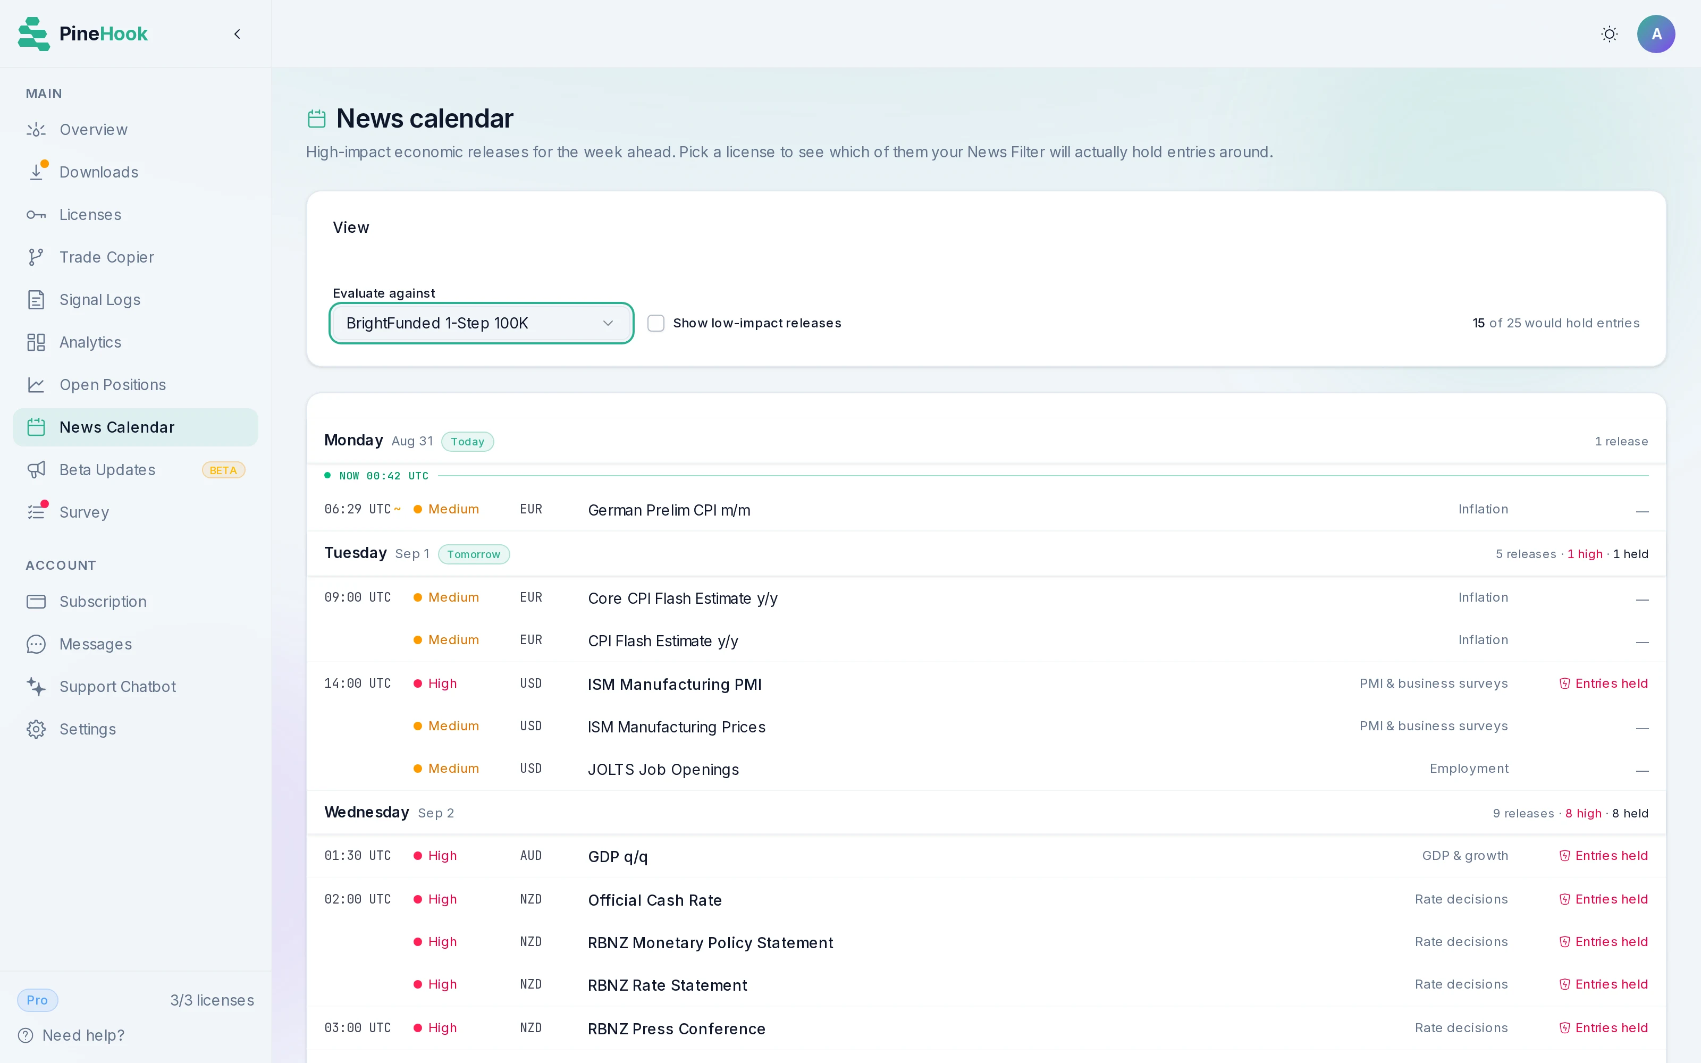
Task: Click the Open Positions chart icon
Action: point(36,385)
